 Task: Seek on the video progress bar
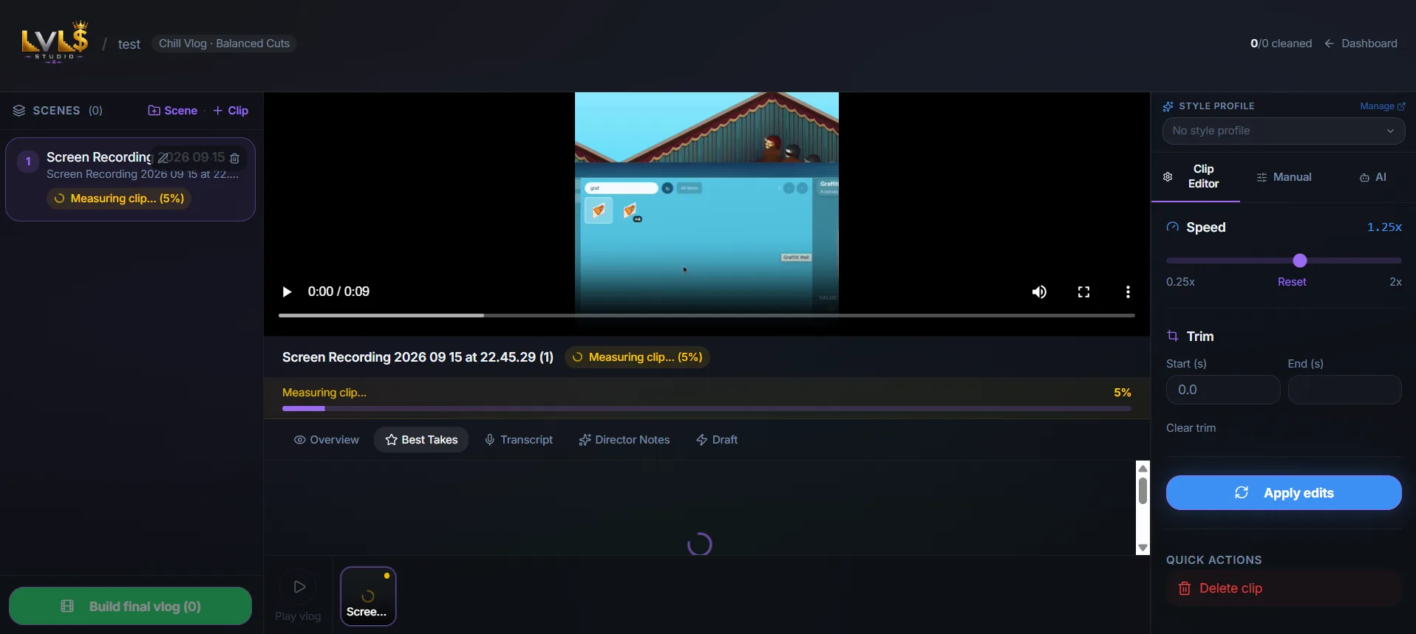pyautogui.click(x=707, y=315)
